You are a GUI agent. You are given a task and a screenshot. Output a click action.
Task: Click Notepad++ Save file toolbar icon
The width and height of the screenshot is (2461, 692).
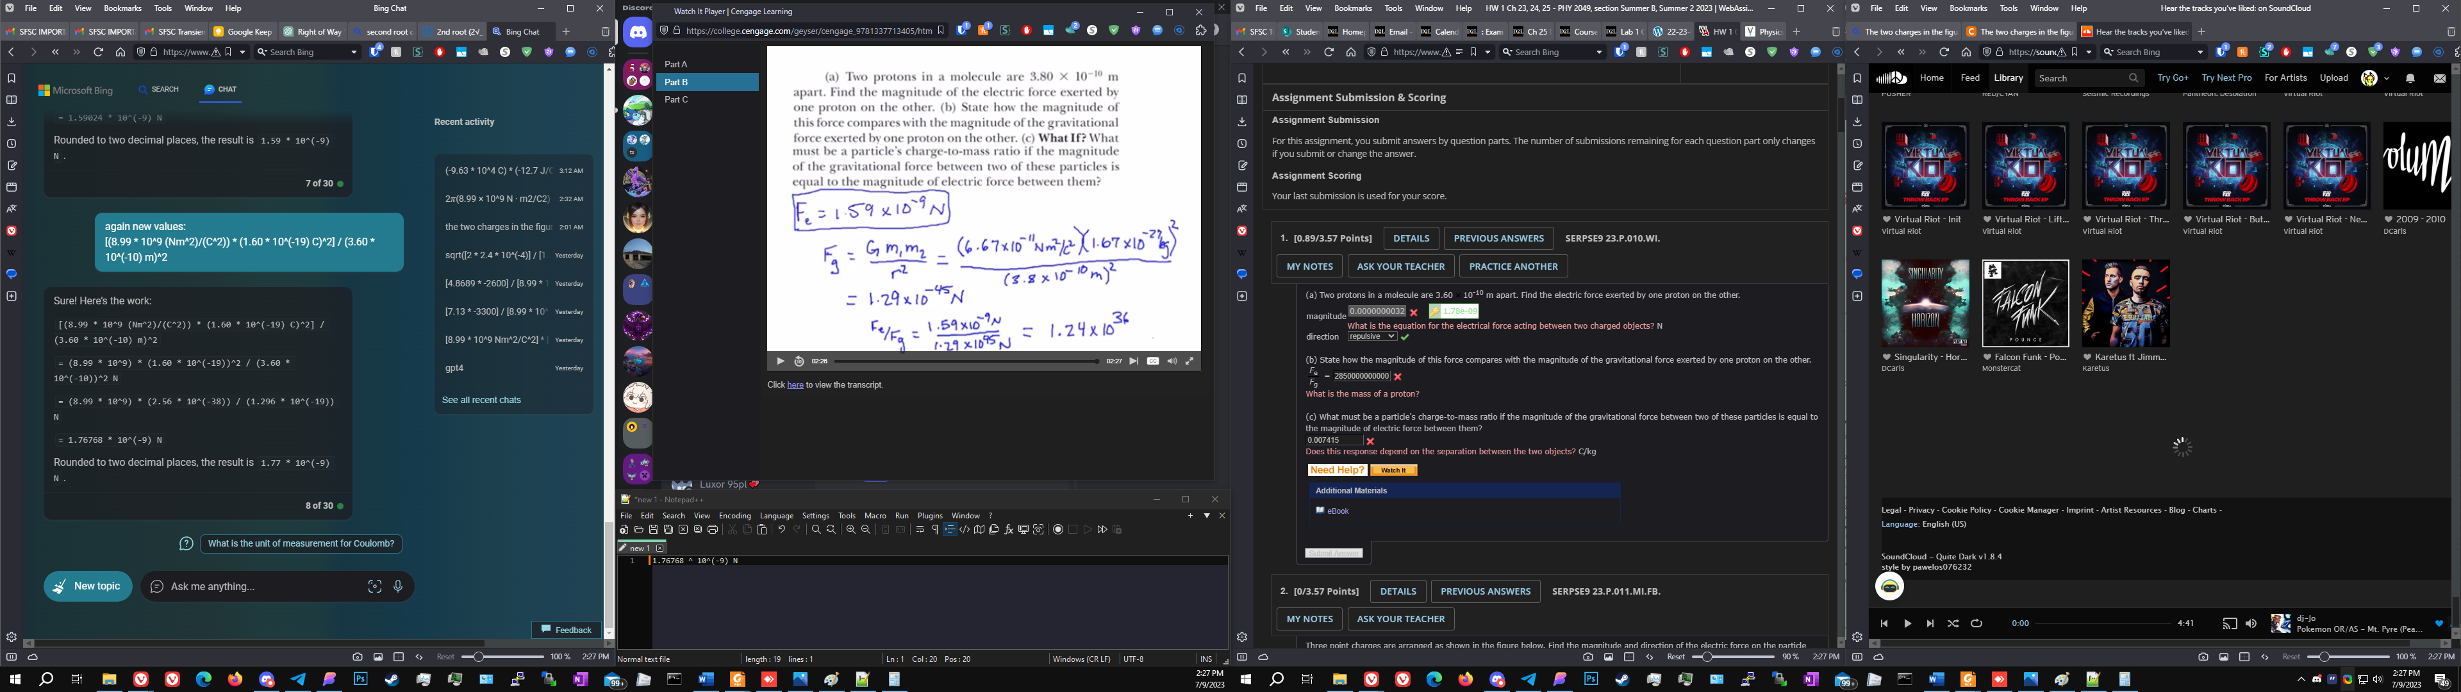654,529
